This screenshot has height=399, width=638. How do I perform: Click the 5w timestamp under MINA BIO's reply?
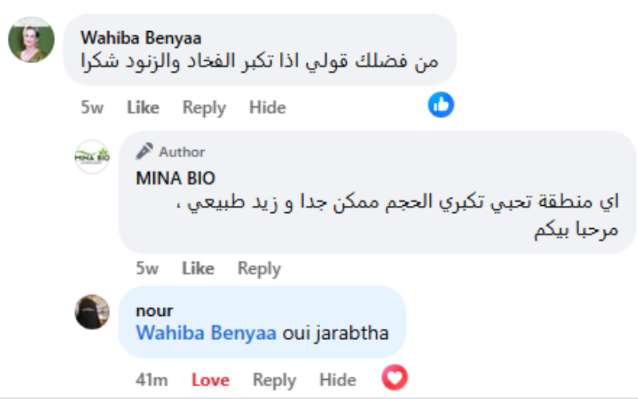coord(148,269)
